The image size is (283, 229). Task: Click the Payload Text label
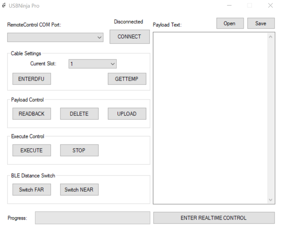tap(167, 25)
